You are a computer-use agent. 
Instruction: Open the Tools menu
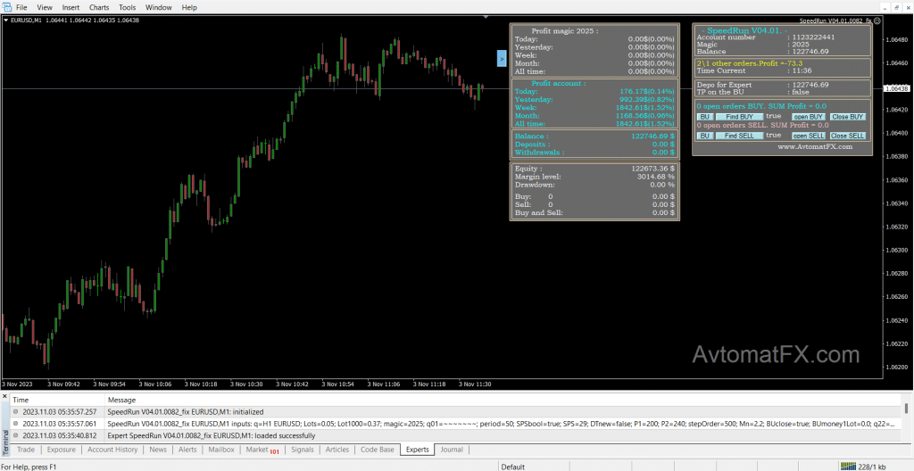point(127,7)
